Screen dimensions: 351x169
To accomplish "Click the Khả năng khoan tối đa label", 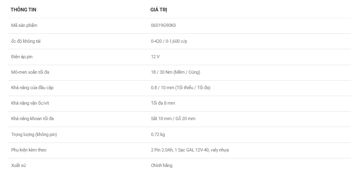I will pyautogui.click(x=33, y=119).
